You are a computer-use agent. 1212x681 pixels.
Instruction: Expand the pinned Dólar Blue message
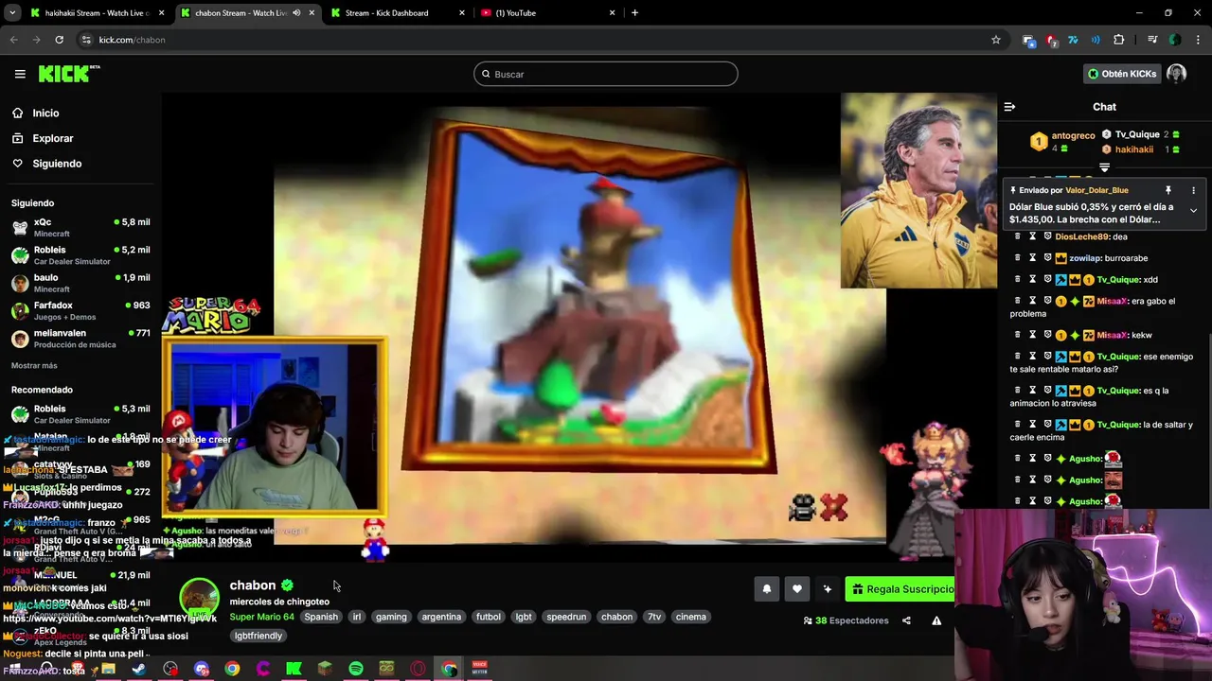pos(1193,211)
